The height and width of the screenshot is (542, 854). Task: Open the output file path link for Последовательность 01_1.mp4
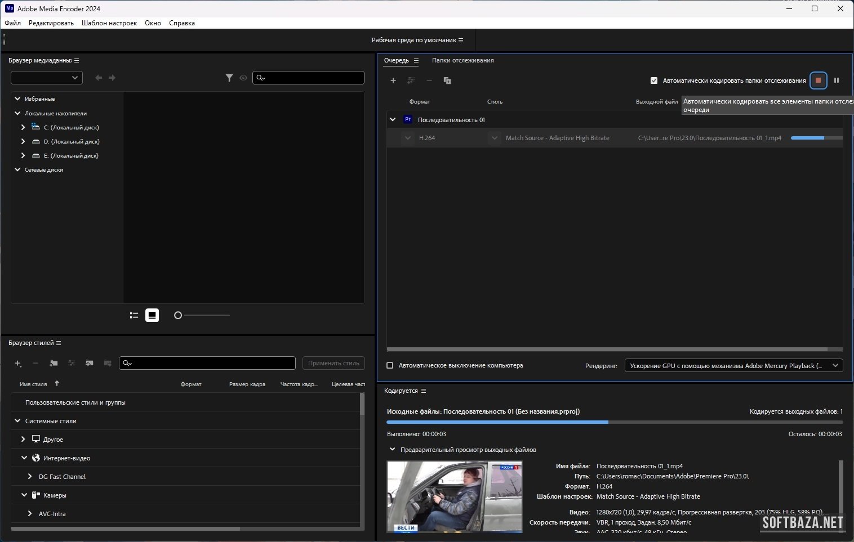[709, 138]
